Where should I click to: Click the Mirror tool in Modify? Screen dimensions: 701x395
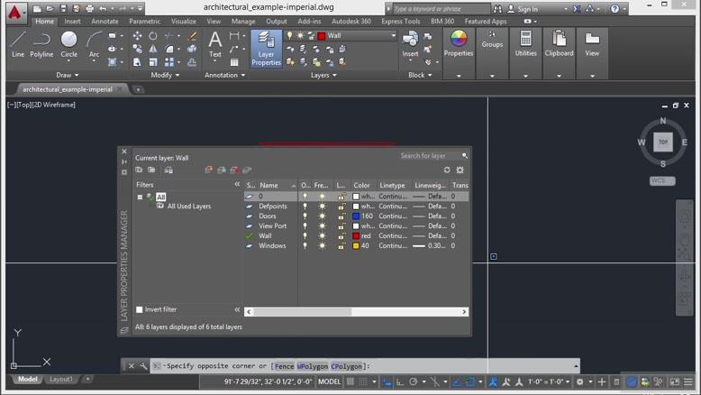click(x=153, y=50)
